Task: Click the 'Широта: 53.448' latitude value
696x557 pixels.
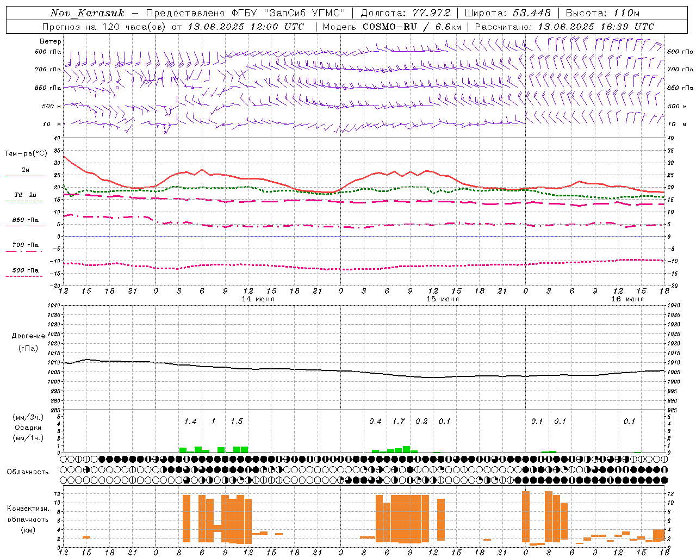Action: pyautogui.click(x=507, y=13)
